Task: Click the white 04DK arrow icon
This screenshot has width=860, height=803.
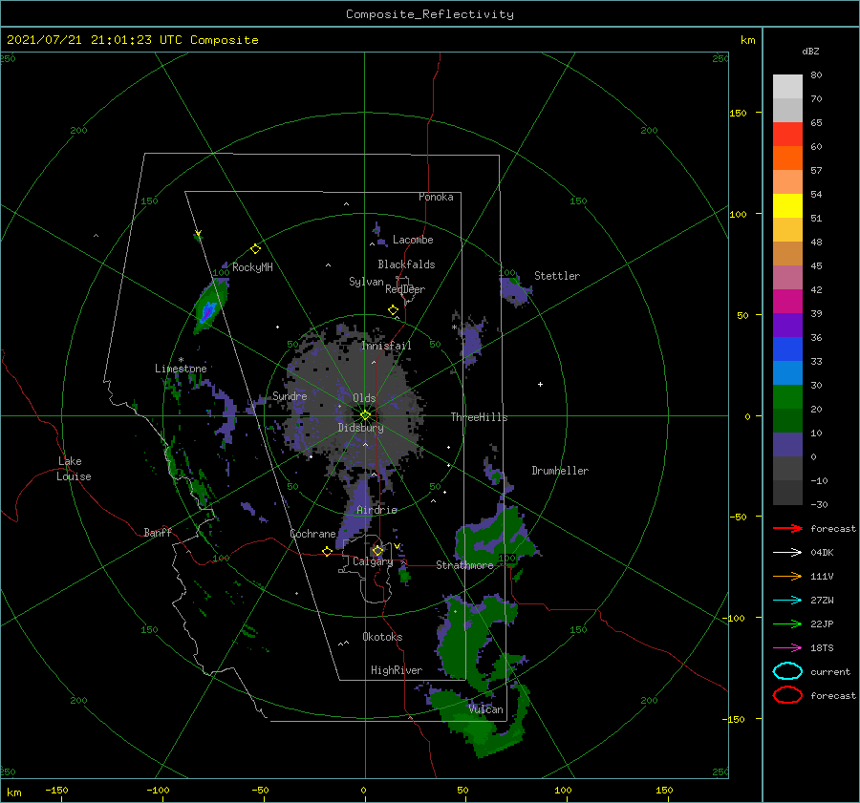Action: click(x=787, y=552)
